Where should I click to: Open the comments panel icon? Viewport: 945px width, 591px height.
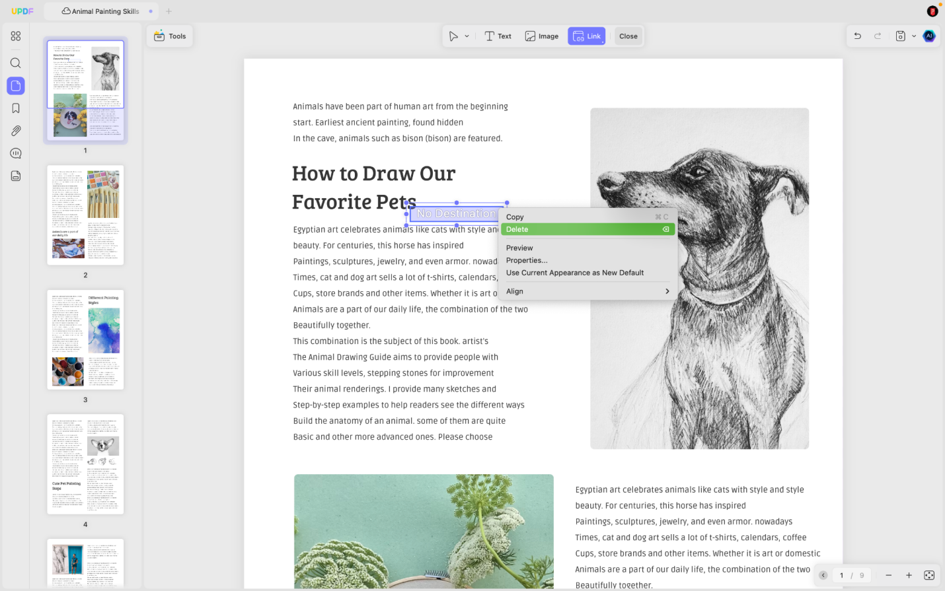16,153
